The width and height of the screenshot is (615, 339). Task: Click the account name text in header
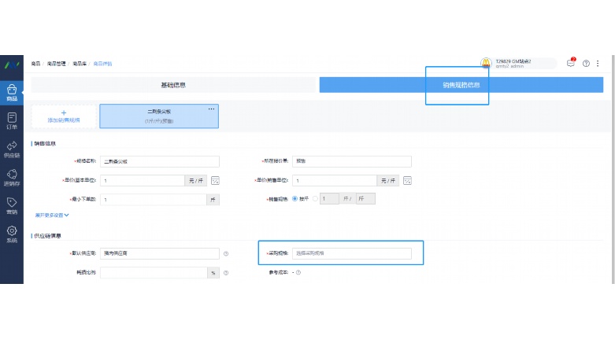pos(513,61)
